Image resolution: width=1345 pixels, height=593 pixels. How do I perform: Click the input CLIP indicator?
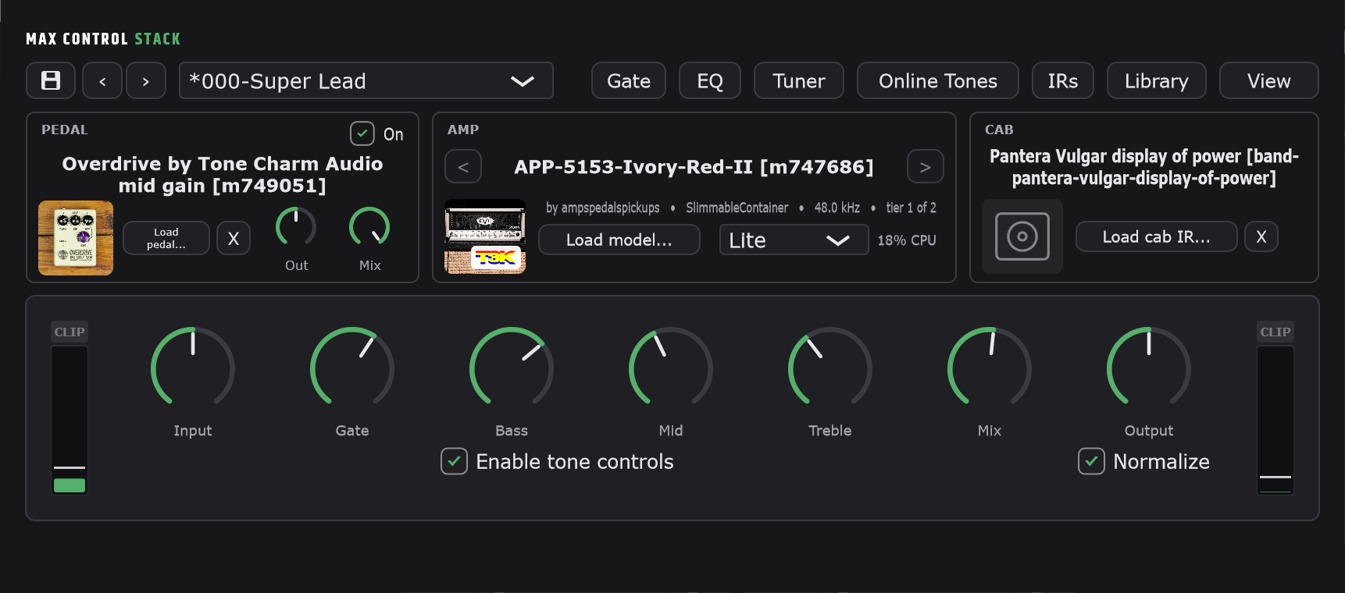70,332
